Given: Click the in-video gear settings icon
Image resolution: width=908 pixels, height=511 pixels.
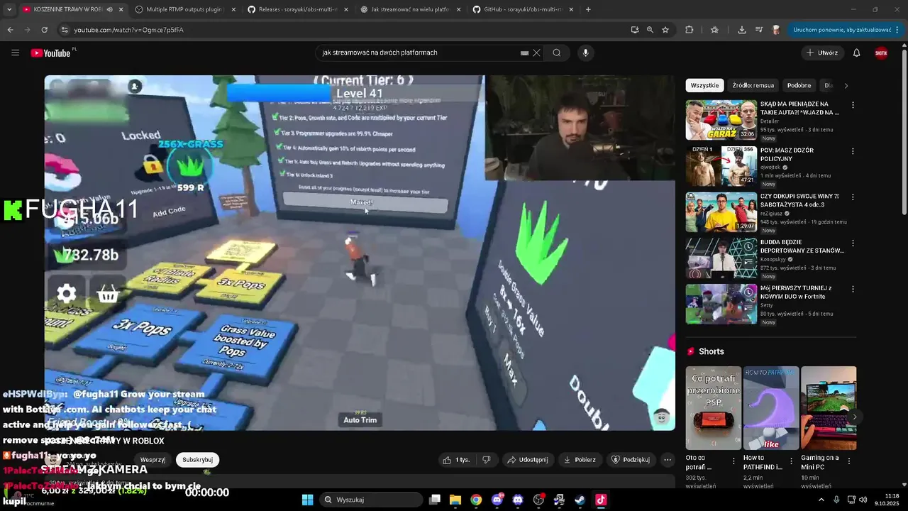Looking at the screenshot, I should point(67,294).
